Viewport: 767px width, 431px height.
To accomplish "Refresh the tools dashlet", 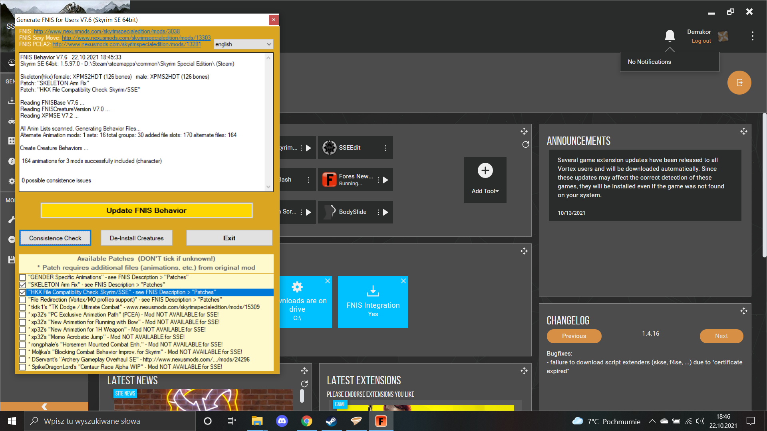I will (526, 144).
